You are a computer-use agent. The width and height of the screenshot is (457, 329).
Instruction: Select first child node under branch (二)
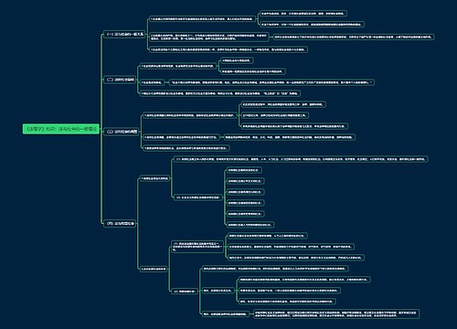177,66
